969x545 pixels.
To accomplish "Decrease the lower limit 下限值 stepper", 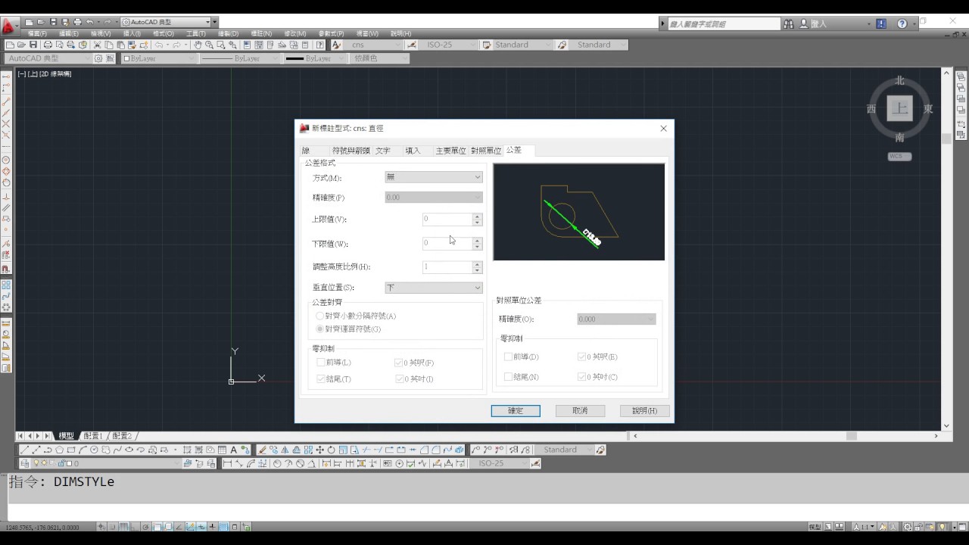I will pos(477,247).
